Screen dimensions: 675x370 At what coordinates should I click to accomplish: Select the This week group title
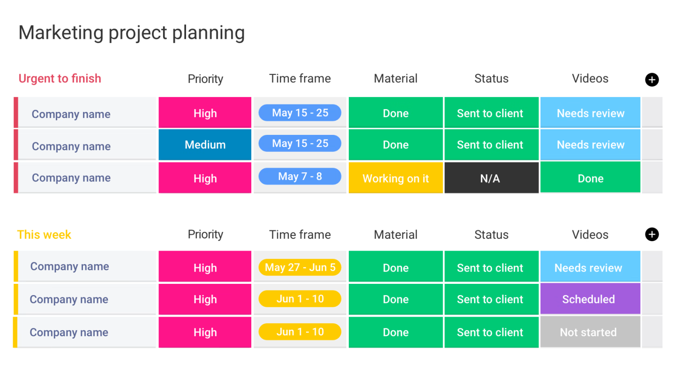(x=44, y=235)
